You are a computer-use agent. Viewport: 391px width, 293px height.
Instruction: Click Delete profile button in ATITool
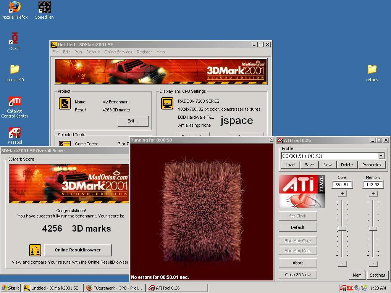click(347, 165)
